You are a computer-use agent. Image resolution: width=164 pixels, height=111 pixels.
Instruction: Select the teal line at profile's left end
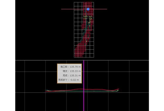(47, 90)
